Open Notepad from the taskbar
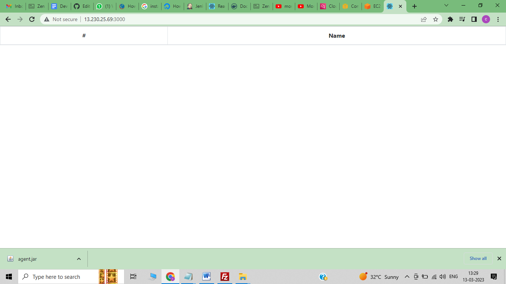The width and height of the screenshot is (506, 284). coord(189,277)
